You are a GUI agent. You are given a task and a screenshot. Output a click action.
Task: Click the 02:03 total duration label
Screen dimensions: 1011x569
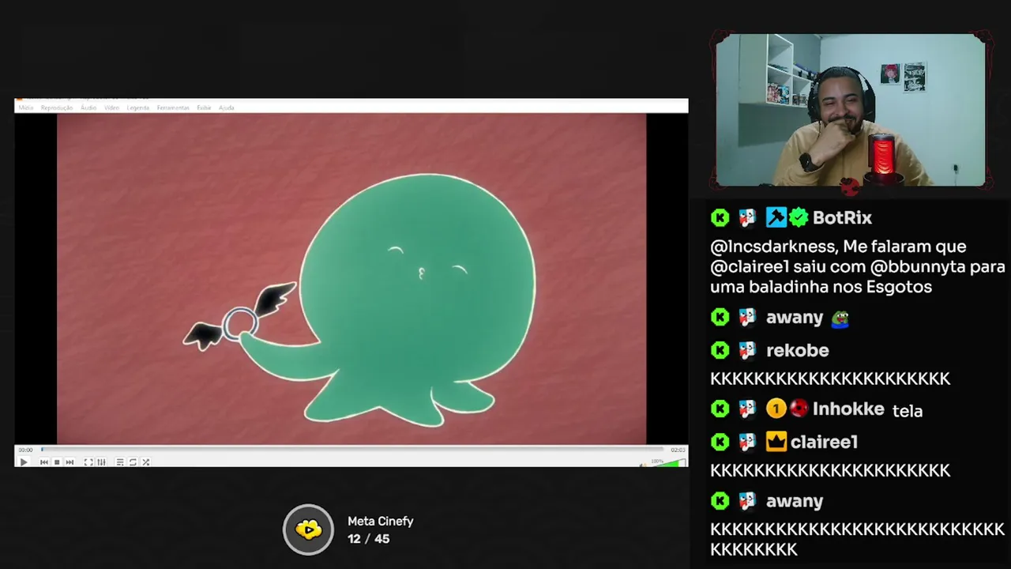[x=678, y=450]
